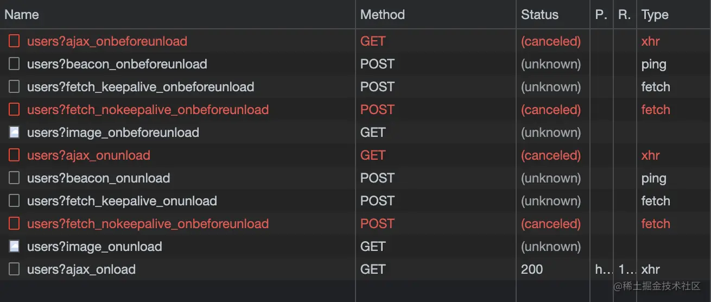Click the image icon for users?image_onunload
711x302 pixels.
[x=14, y=246]
